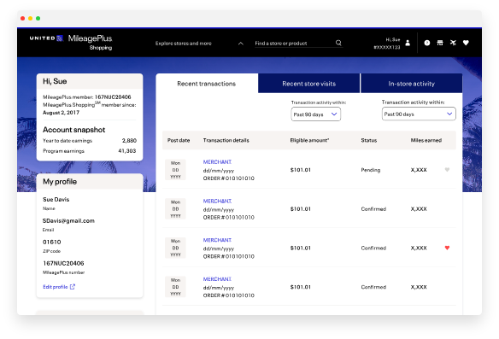Click the ZIP code value 01610

coord(52,242)
